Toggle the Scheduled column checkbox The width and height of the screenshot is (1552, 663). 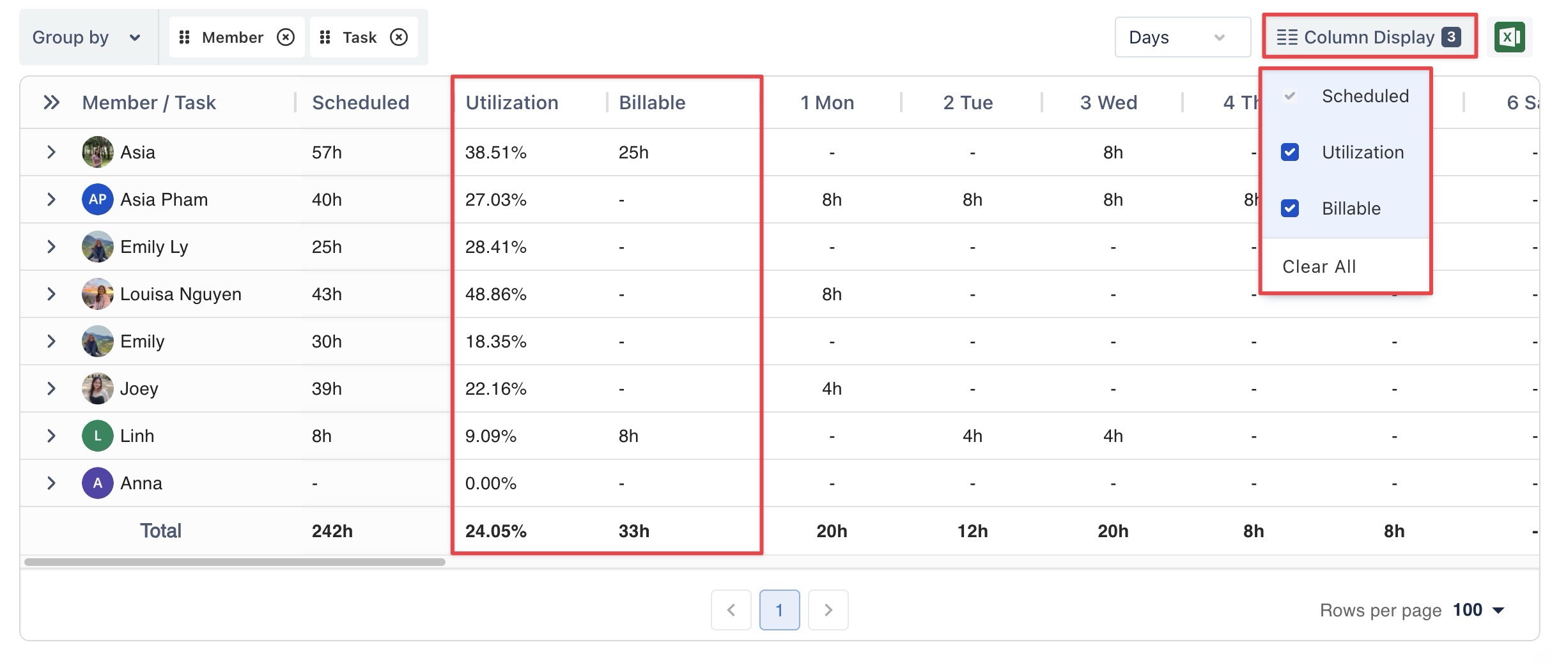click(x=1290, y=96)
